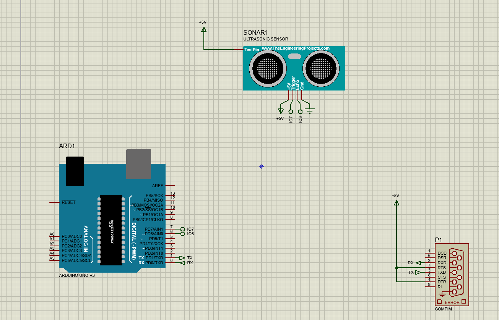Image resolution: width=499 pixels, height=320 pixels.
Task: Click the origin marker crosshair in the center
Action: pos(262,167)
